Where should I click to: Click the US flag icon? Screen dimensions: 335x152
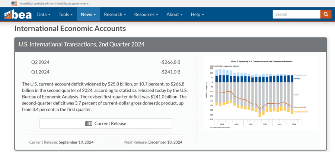[x=14, y=3]
